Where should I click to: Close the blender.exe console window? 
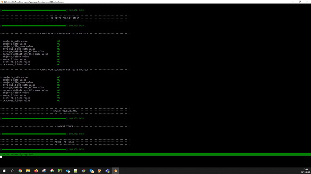coord(308,2)
